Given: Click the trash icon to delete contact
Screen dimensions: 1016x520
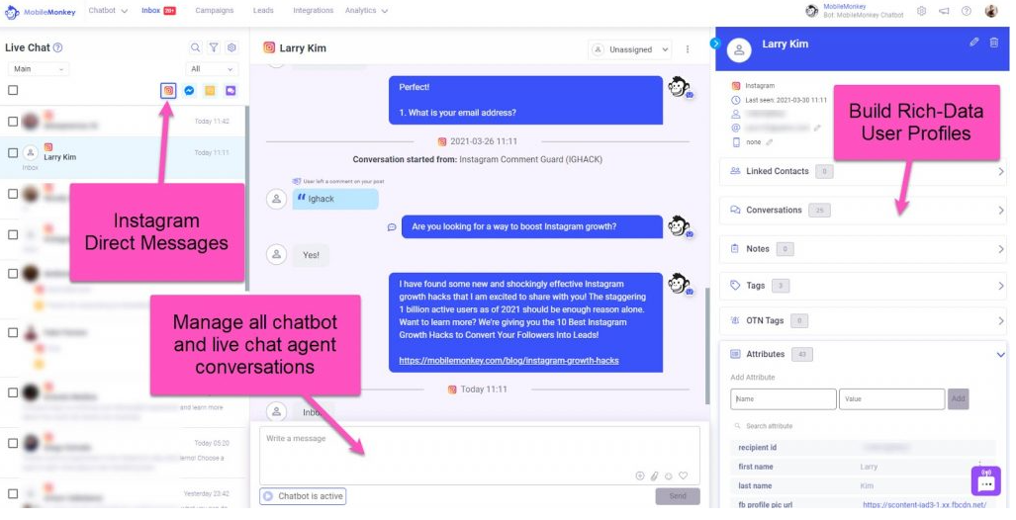Looking at the screenshot, I should (993, 43).
